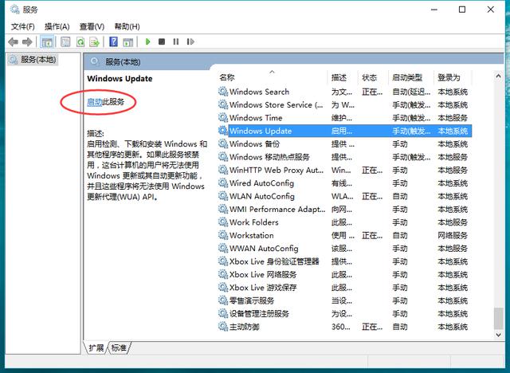Select the Wired AutoConfig service row

point(344,183)
